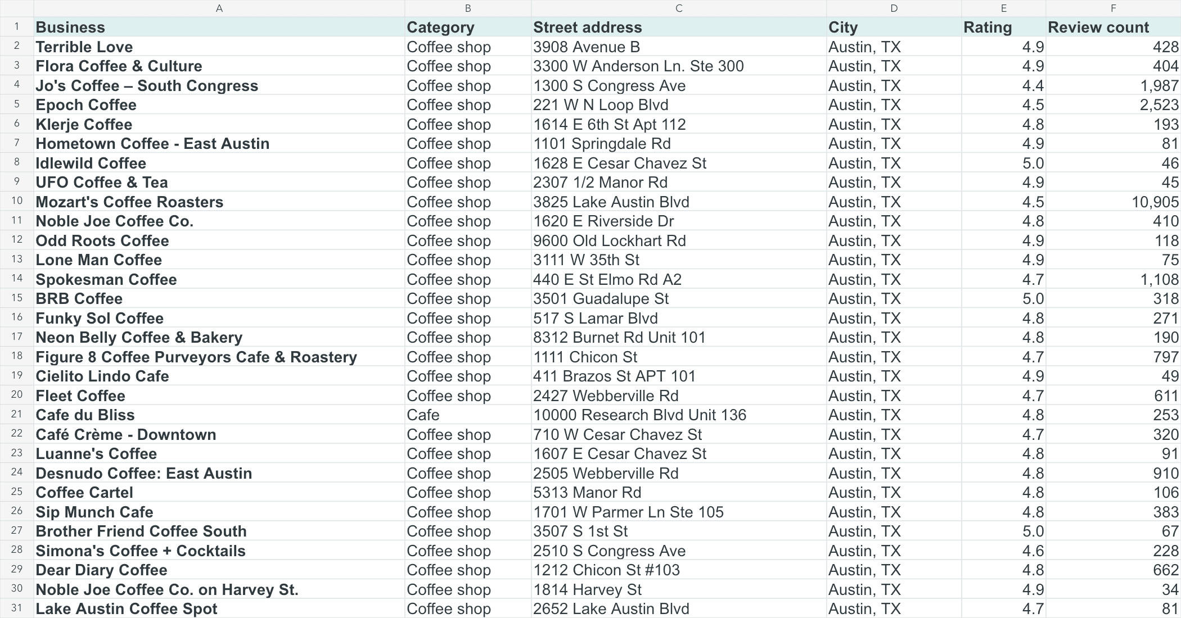Click the 2,523 review count cell

point(1114,104)
